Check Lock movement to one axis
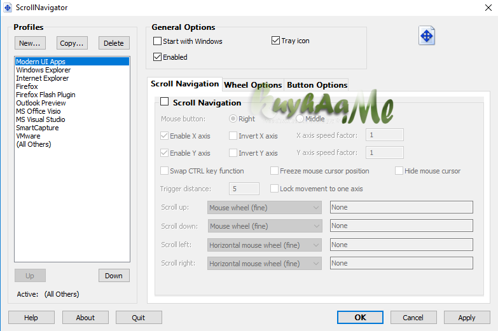 click(274, 189)
